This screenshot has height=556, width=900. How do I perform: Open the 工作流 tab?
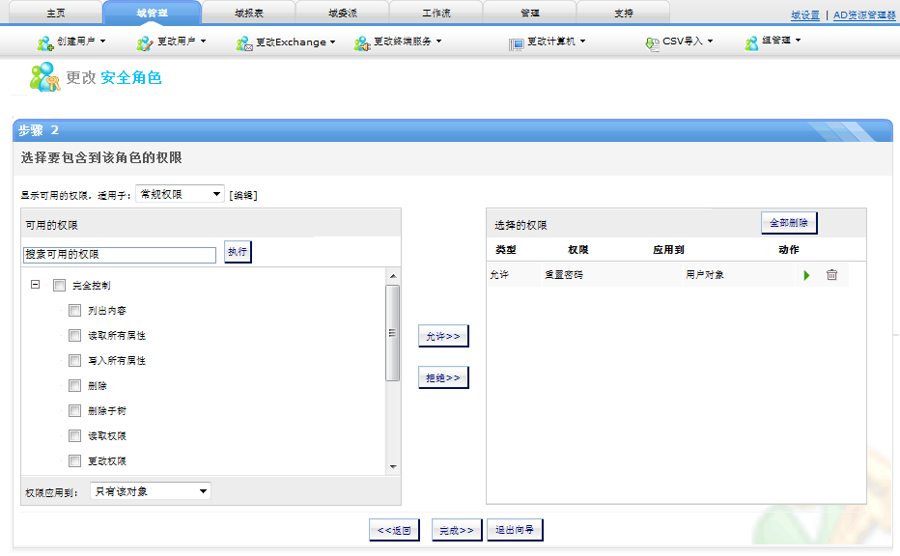coord(436,13)
